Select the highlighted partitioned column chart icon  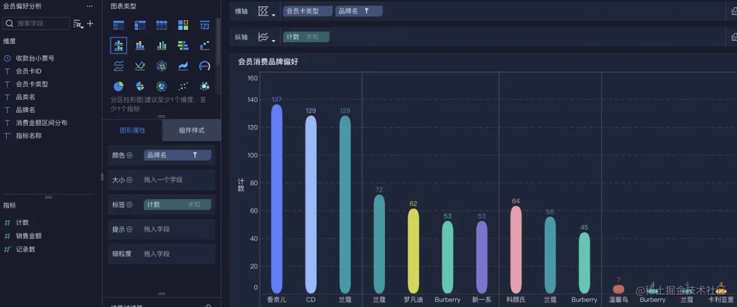coord(118,46)
